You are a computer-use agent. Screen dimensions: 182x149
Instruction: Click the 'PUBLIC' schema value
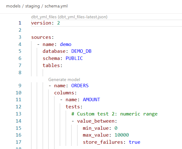tap(74, 58)
